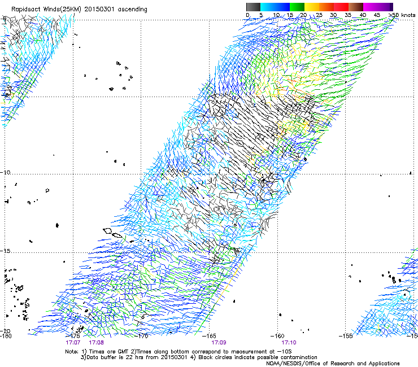Click the legend number 25

point(319,15)
